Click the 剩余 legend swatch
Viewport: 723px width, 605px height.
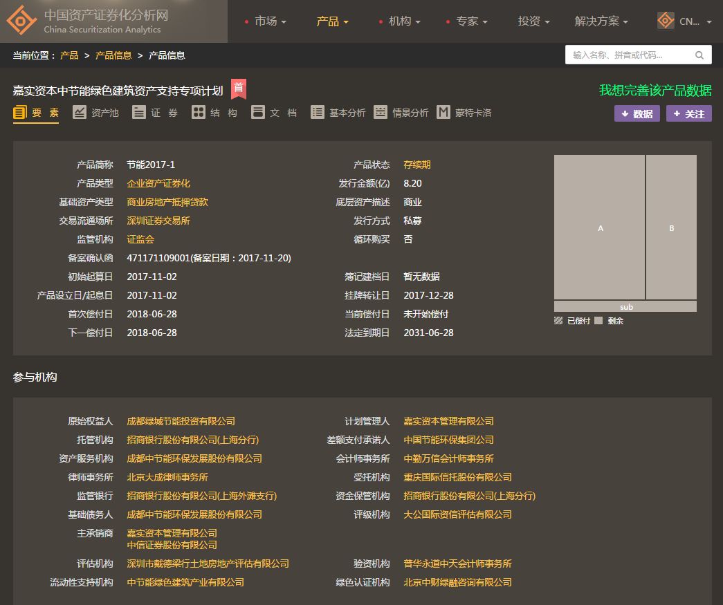click(598, 321)
